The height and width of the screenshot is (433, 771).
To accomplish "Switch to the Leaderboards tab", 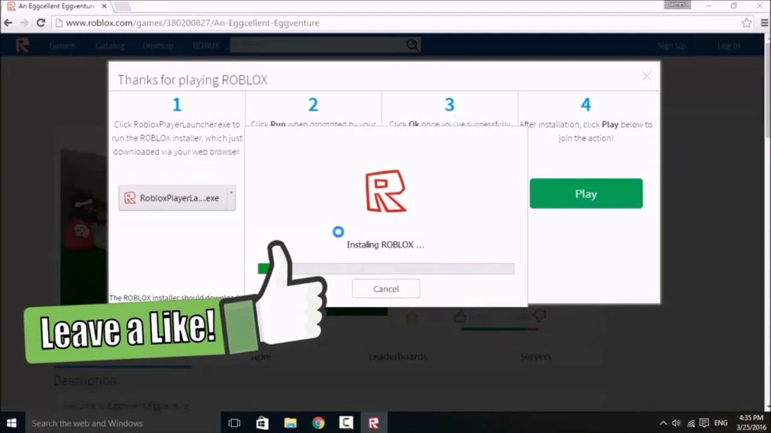I will [398, 357].
